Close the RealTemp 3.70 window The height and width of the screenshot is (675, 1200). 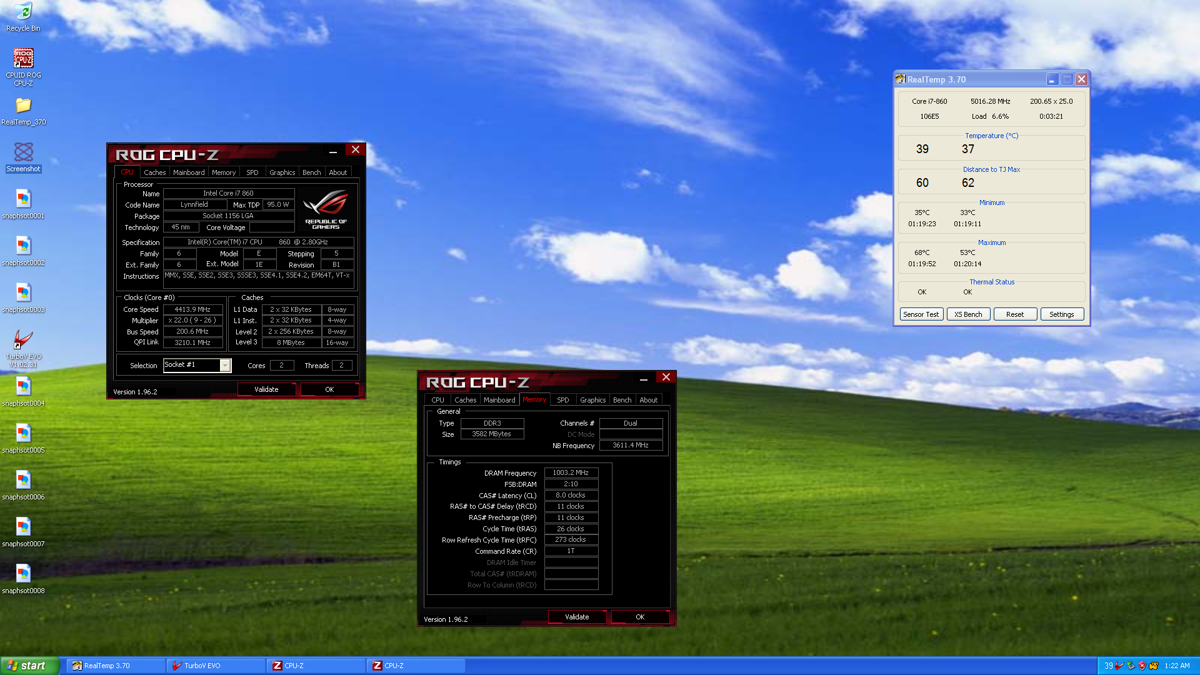click(x=1081, y=79)
